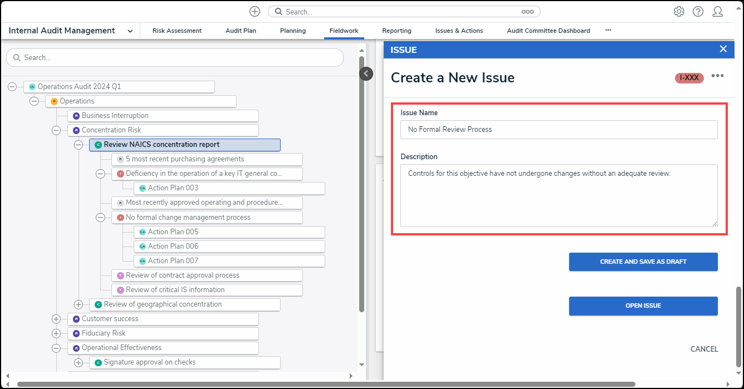Click the three-dot menu beside I-XXX
744x389 pixels.
click(x=717, y=76)
